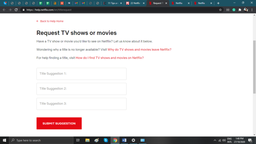Open Task View from the taskbar
The image size is (256, 144).
(x=78, y=140)
